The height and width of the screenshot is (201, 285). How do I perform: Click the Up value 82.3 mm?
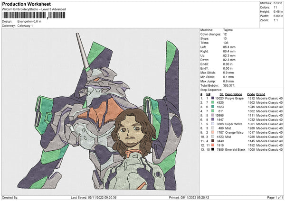tap(229, 55)
